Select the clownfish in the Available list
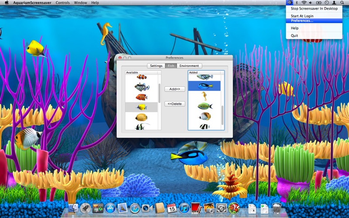Viewport: 349px width, 218px height. click(x=141, y=77)
